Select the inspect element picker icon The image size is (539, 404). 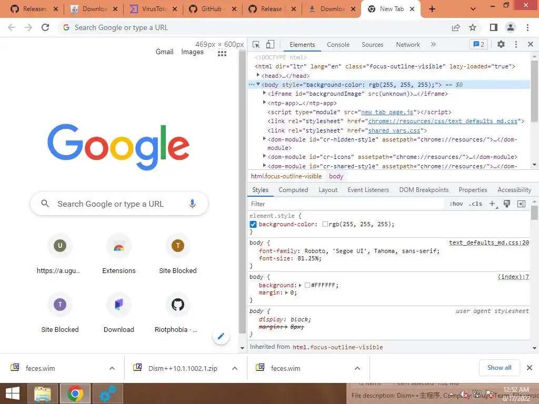point(256,44)
